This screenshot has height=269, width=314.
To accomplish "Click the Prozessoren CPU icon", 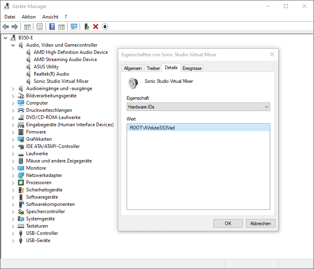I will pyautogui.click(x=21, y=183).
